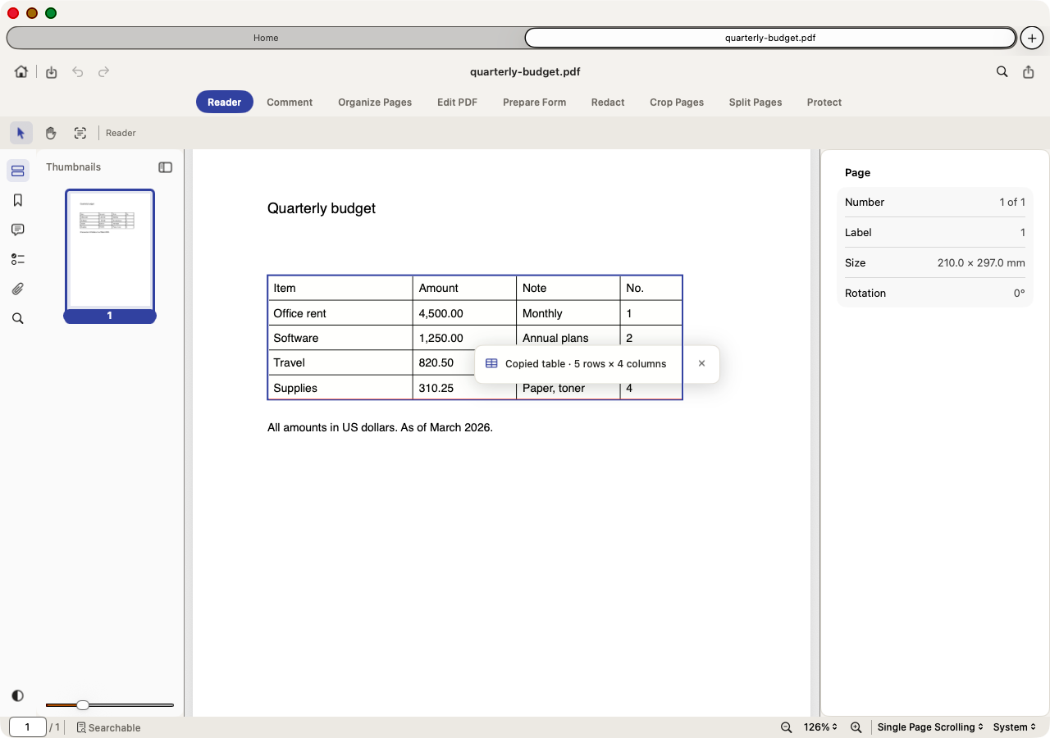The height and width of the screenshot is (738, 1050).
Task: Select the quarterly-budget.pdf tab
Action: coord(770,38)
